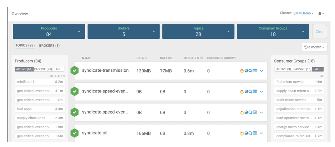This screenshot has height=147, width=335.
Task: Switch to the TOPICS (28) tab
Action: (x=25, y=46)
